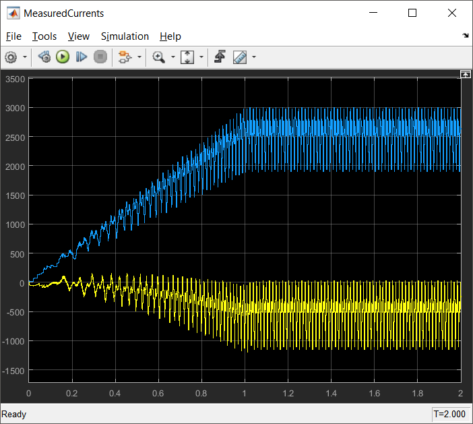Select the Zoom tool magnifier
473x424 pixels.
(158, 57)
